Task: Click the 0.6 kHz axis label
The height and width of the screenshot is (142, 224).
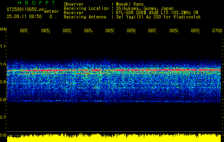Action: [x=3, y=135]
